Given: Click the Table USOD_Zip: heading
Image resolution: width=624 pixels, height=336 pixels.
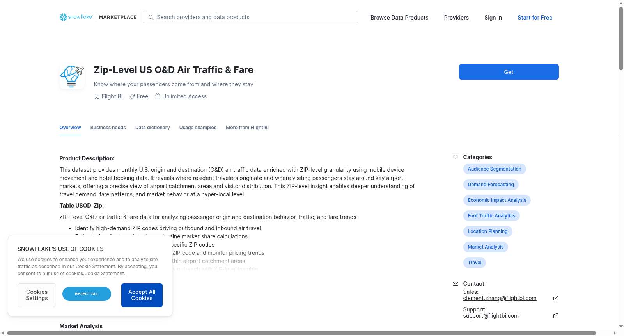Looking at the screenshot, I should tap(82, 206).
